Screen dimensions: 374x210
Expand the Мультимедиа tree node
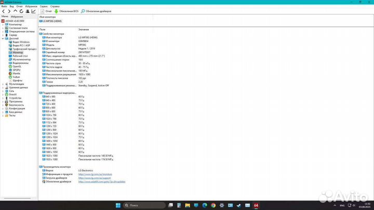click(x=3, y=84)
